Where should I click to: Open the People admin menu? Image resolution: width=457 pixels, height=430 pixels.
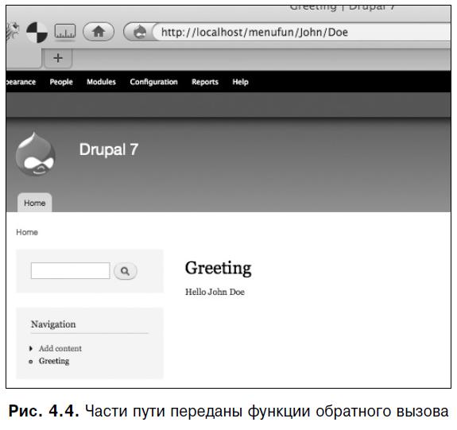[x=61, y=82]
